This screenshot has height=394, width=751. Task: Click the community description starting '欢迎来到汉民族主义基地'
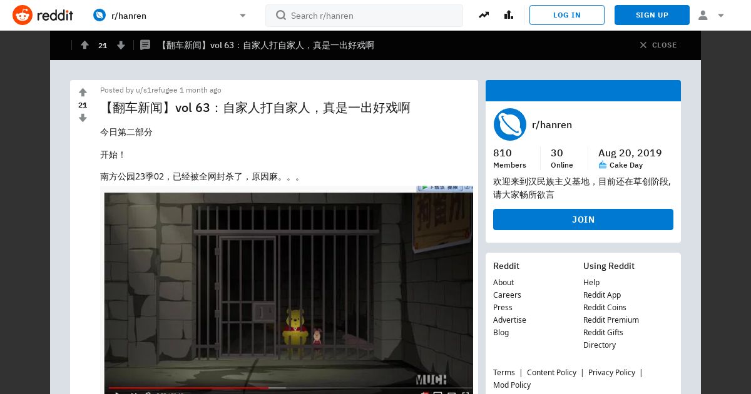click(x=582, y=188)
